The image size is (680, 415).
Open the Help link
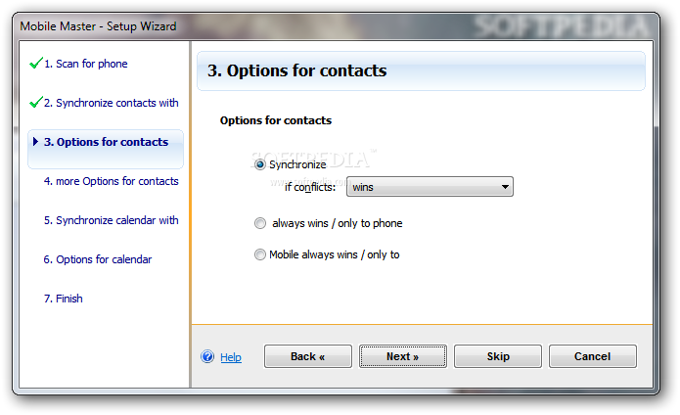[x=231, y=357]
